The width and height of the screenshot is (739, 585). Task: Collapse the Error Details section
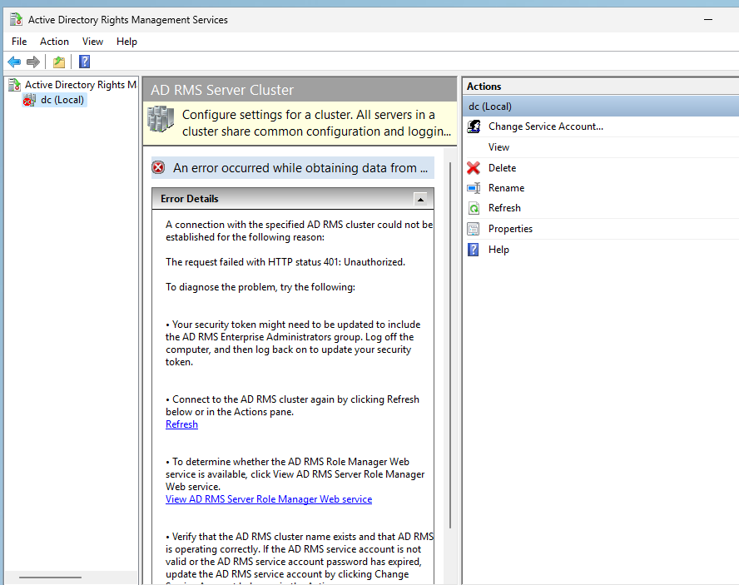pos(420,199)
